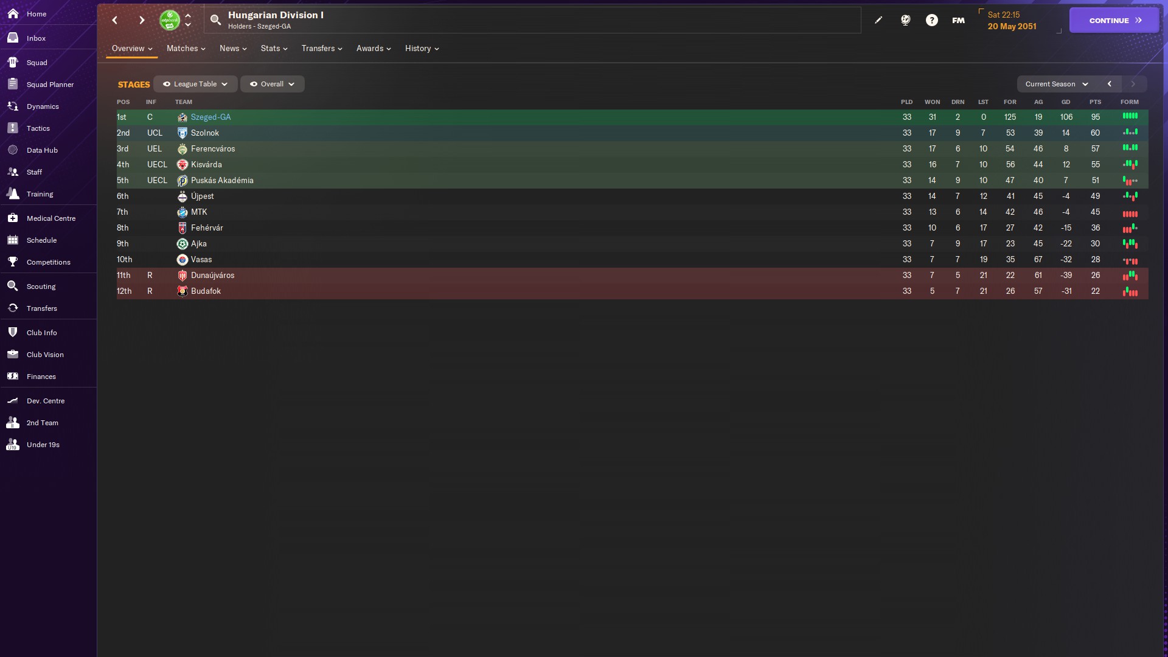Open the History tab menu
This screenshot has width=1168, height=657.
coord(422,49)
